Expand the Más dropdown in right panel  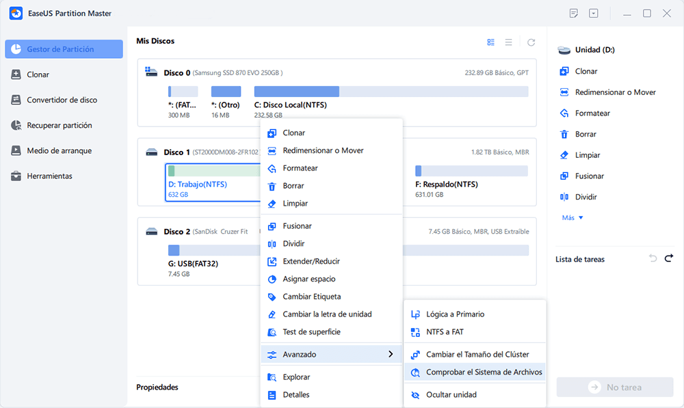point(573,217)
